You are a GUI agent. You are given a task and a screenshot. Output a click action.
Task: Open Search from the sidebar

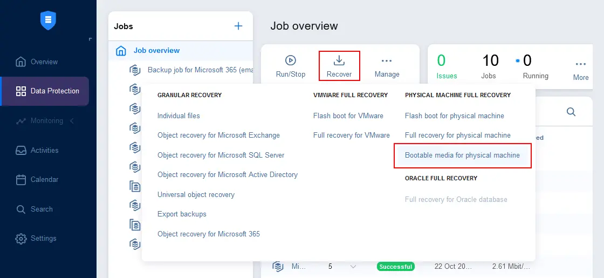(34, 209)
